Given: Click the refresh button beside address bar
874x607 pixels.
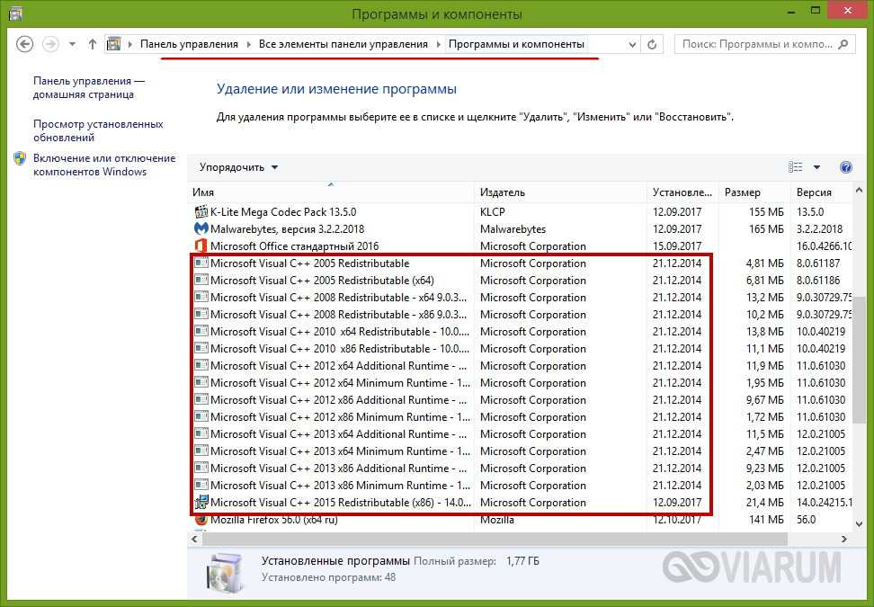Looking at the screenshot, I should coord(652,44).
